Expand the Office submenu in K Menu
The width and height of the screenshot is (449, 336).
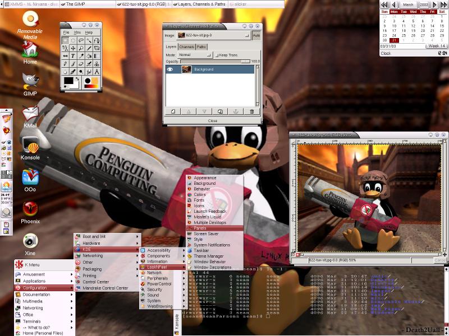pos(44,315)
